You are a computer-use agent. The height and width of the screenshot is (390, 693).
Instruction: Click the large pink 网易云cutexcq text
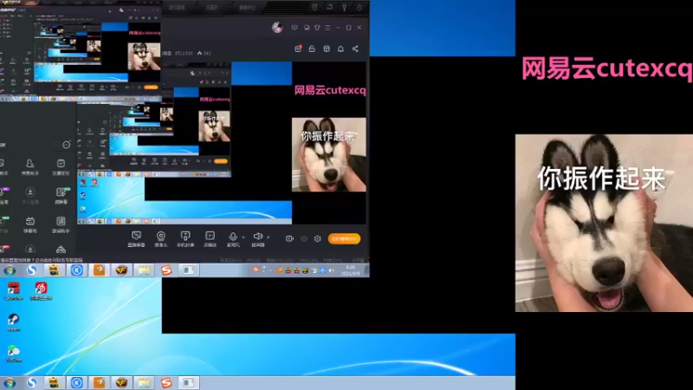[607, 69]
